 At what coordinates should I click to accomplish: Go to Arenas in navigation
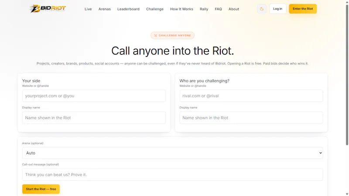coord(105,9)
